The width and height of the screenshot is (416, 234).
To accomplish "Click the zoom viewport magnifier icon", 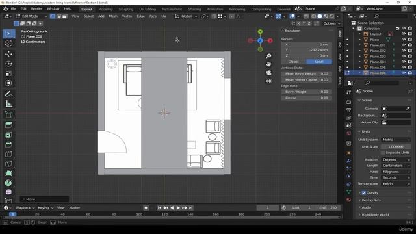I will [x=268, y=56].
